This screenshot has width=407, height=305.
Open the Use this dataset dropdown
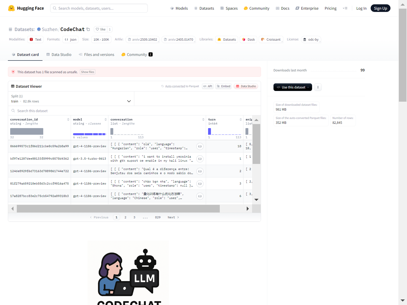click(293, 87)
